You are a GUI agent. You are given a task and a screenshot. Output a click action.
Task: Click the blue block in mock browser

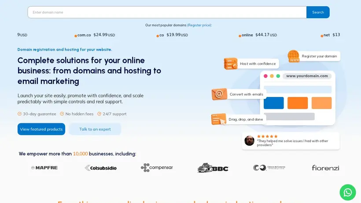coord(274,103)
